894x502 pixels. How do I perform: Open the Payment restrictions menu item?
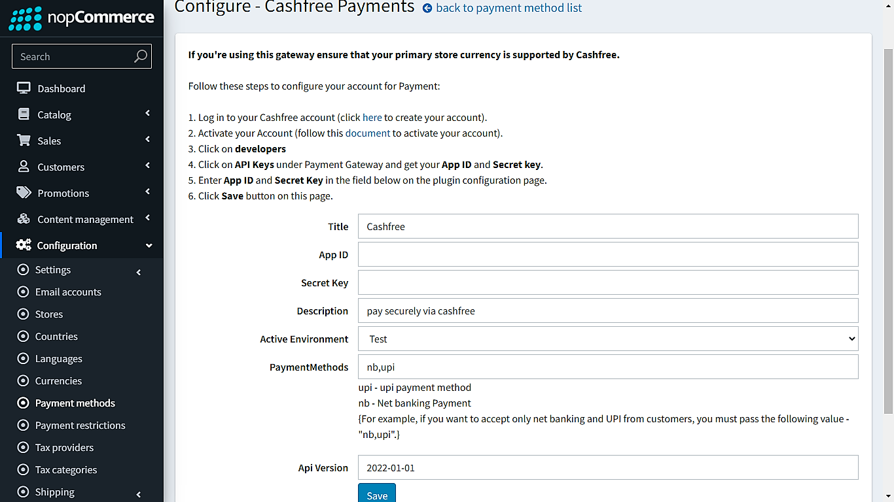click(x=82, y=426)
